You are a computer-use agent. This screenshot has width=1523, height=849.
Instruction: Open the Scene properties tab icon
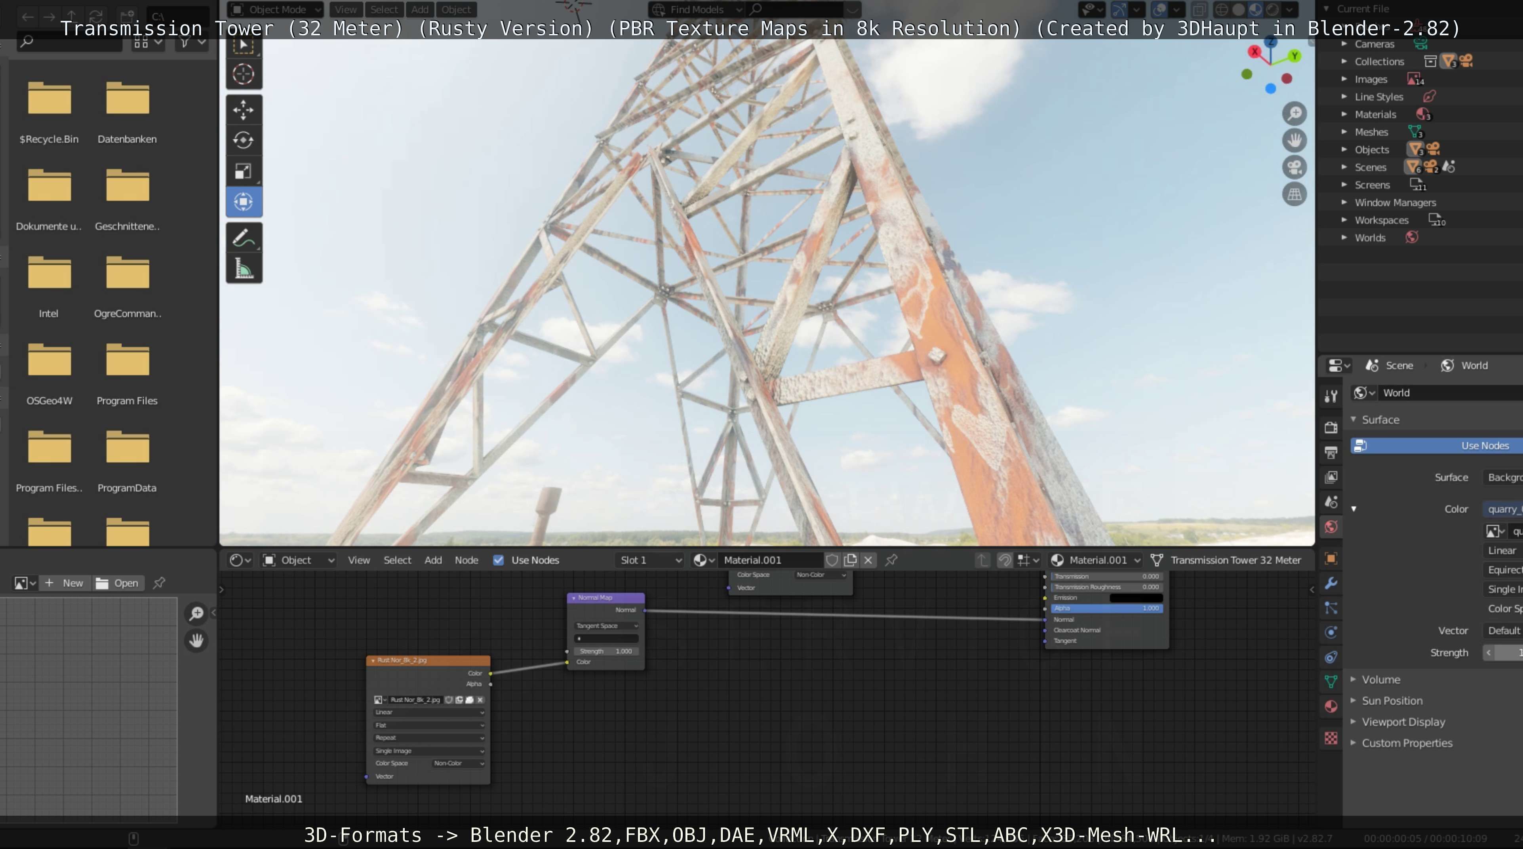tap(1331, 502)
